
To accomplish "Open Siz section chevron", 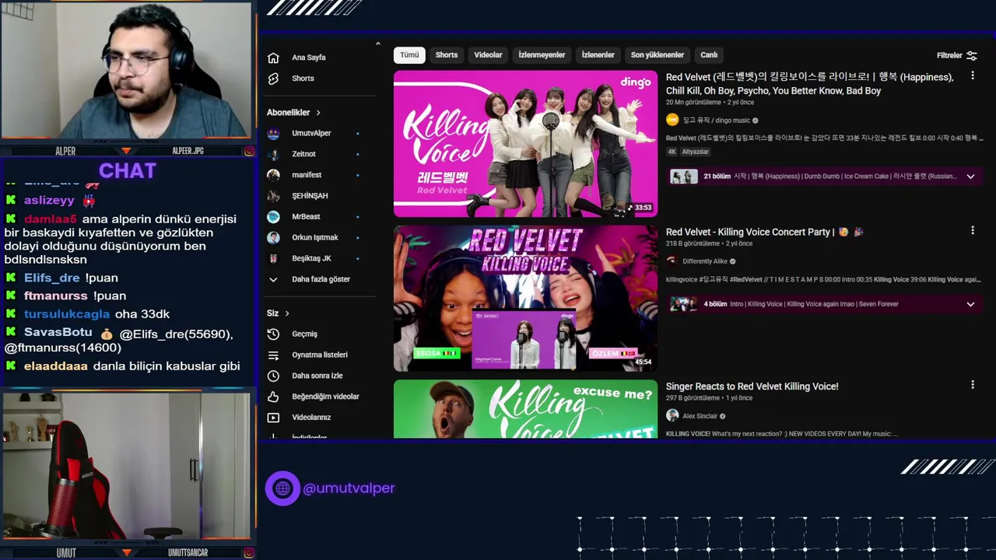I will [287, 313].
